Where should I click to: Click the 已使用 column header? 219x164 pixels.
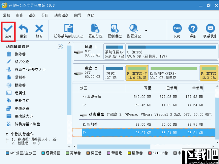[165, 88]
